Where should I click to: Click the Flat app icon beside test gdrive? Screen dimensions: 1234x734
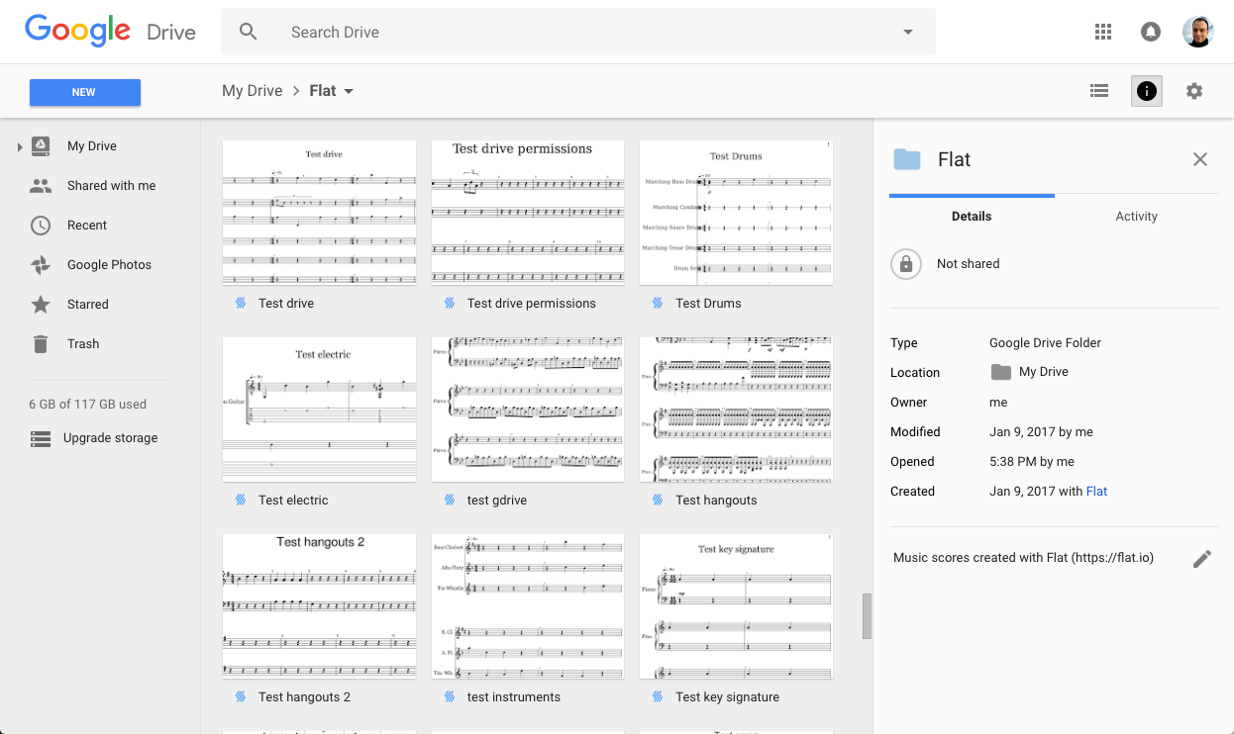click(x=450, y=500)
